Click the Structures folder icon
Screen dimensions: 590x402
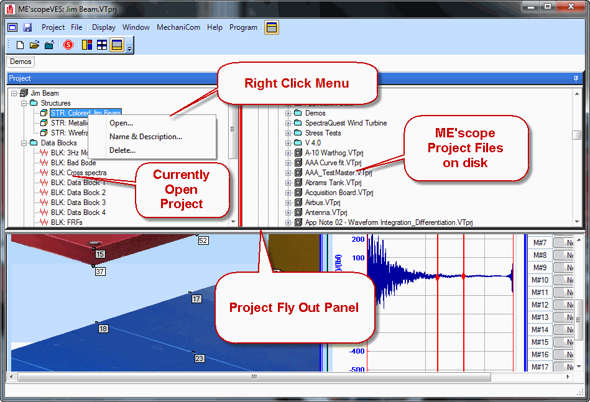coord(34,103)
